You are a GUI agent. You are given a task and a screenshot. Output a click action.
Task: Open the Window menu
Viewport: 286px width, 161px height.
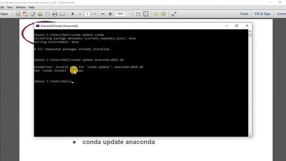click(21, 7)
